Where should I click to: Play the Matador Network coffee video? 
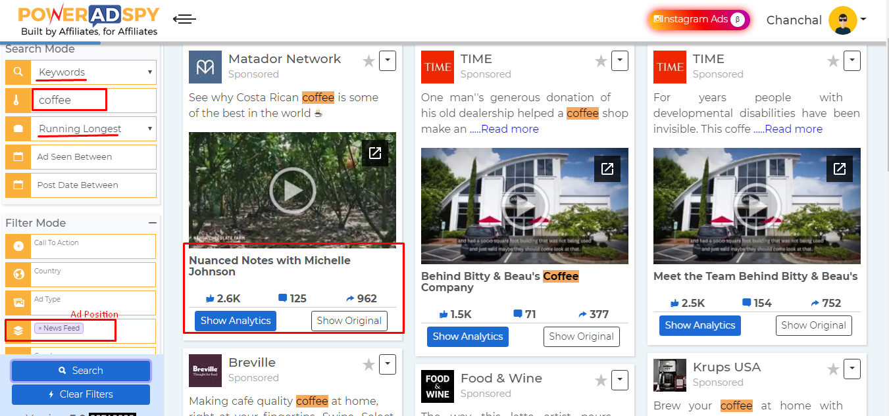[293, 191]
